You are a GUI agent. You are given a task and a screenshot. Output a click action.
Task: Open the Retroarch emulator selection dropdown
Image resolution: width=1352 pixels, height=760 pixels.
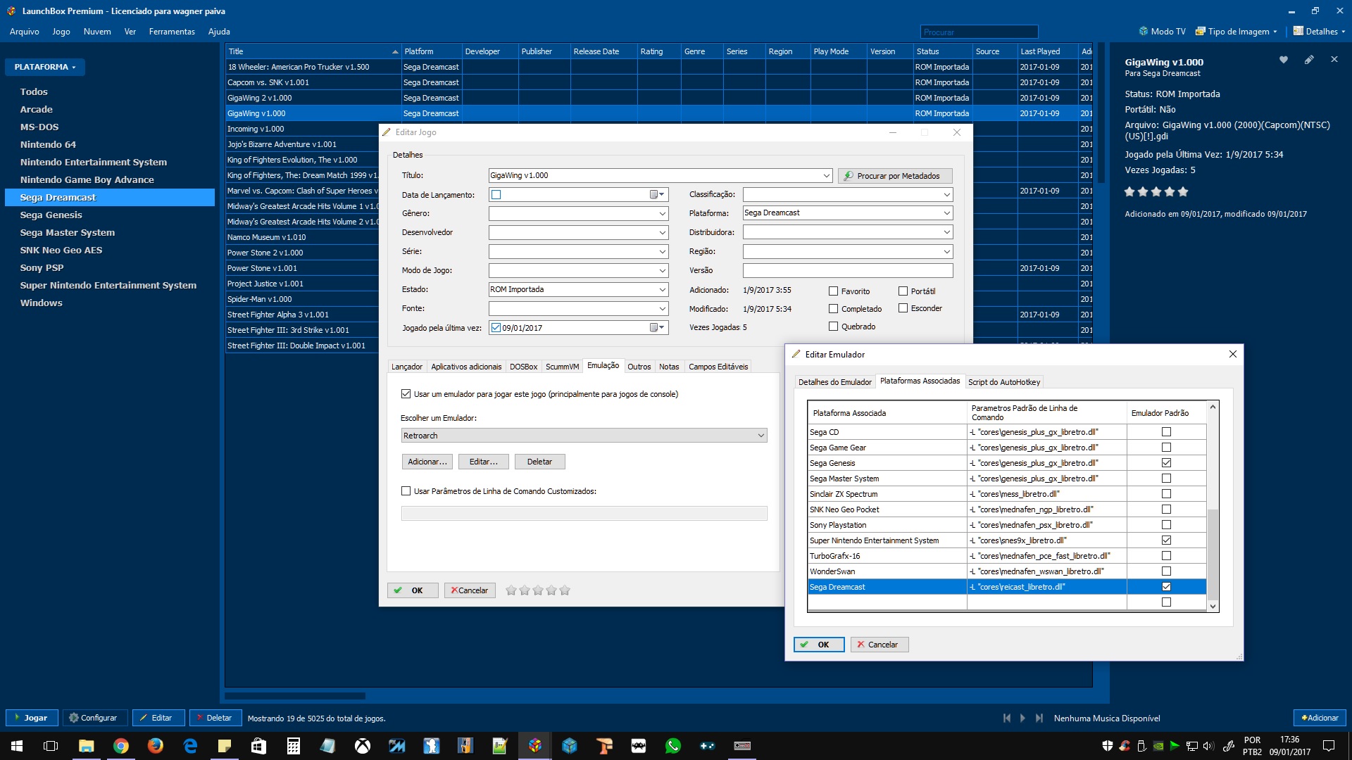click(x=584, y=436)
